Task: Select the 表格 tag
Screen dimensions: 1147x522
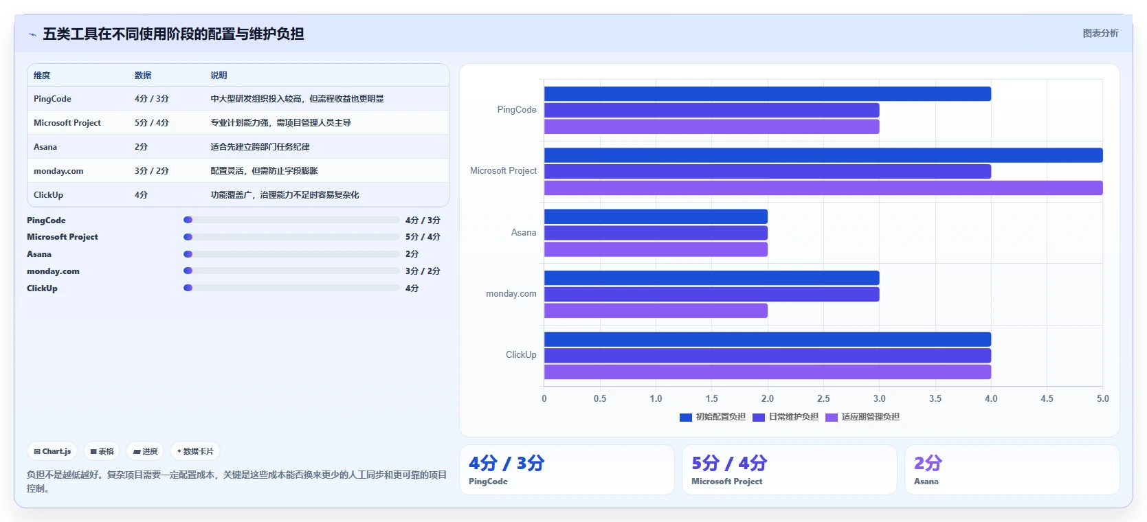Action: click(x=102, y=451)
